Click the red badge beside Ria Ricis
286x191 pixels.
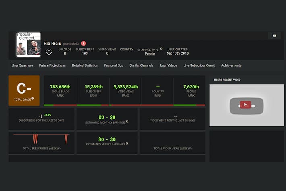click(83, 43)
